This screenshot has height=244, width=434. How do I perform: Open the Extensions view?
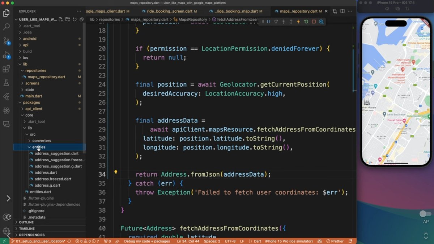coord(6,69)
